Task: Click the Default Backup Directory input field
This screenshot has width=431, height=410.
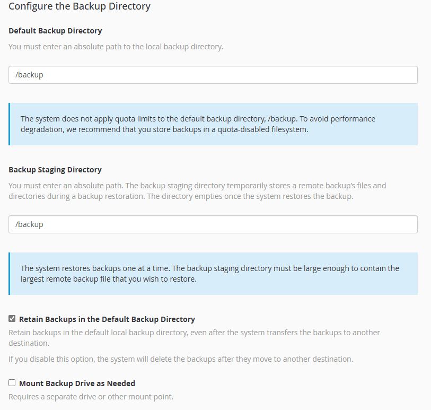Action: pos(213,75)
